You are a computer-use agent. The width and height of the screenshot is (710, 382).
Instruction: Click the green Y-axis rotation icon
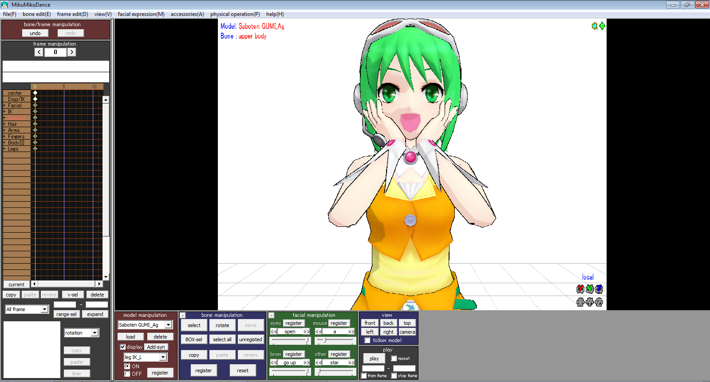590,289
